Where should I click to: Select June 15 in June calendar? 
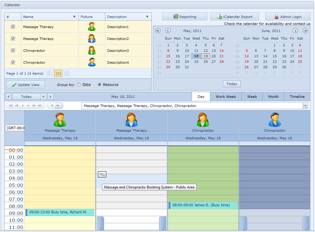pos(275,56)
